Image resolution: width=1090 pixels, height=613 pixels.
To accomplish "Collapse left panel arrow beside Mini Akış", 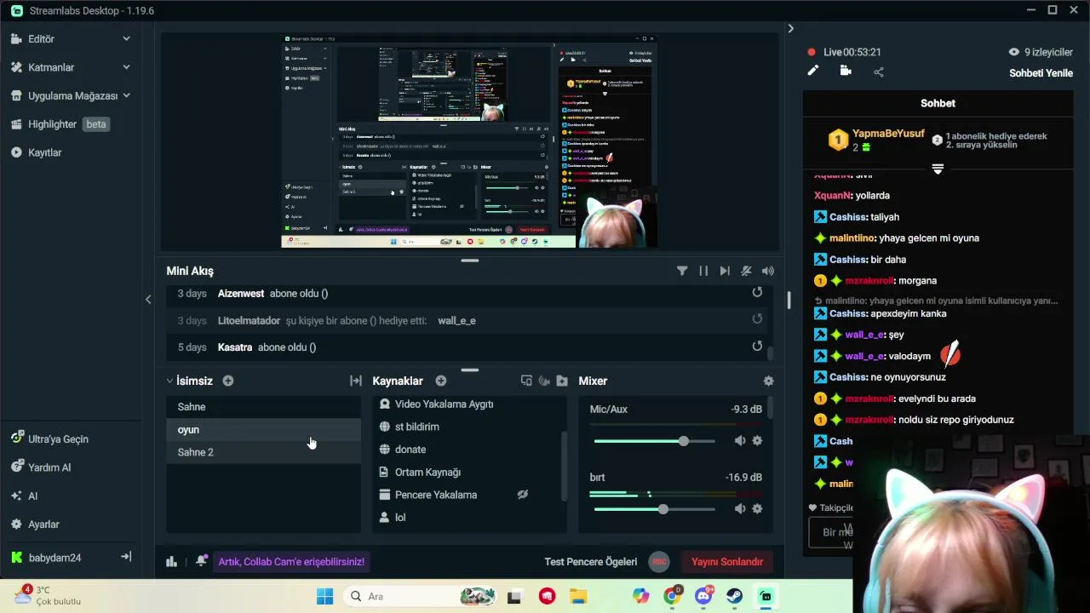I will pyautogui.click(x=148, y=300).
